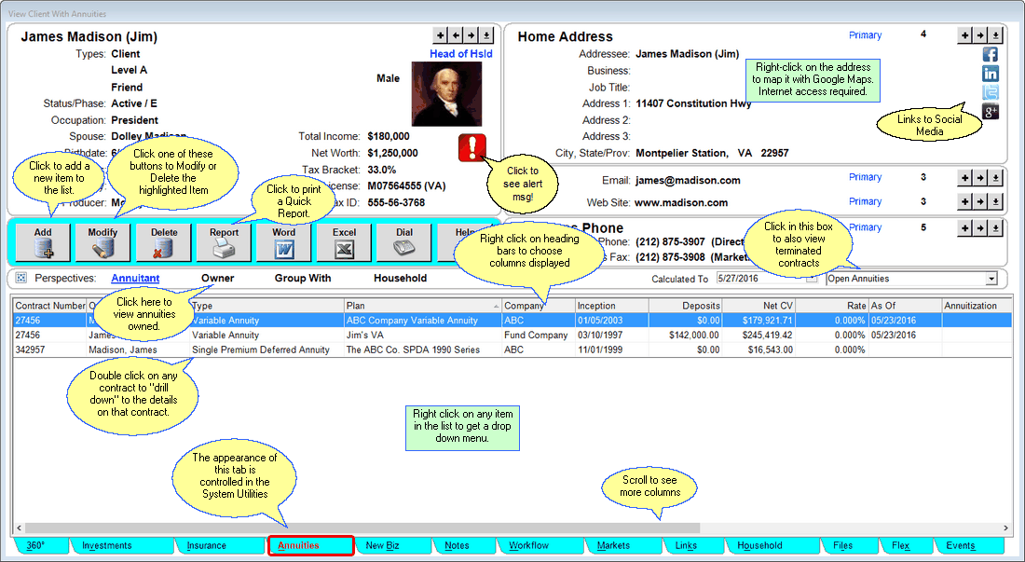Open the Calculated To date picker
This screenshot has height=562, width=1025.
811,279
